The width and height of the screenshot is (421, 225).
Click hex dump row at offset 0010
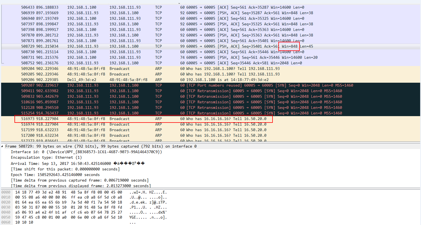(84, 197)
